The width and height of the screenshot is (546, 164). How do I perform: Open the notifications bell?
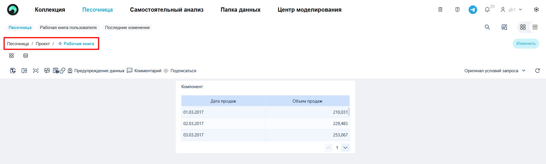click(x=487, y=10)
